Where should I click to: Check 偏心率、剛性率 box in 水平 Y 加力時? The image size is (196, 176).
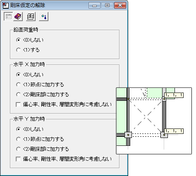18,159
